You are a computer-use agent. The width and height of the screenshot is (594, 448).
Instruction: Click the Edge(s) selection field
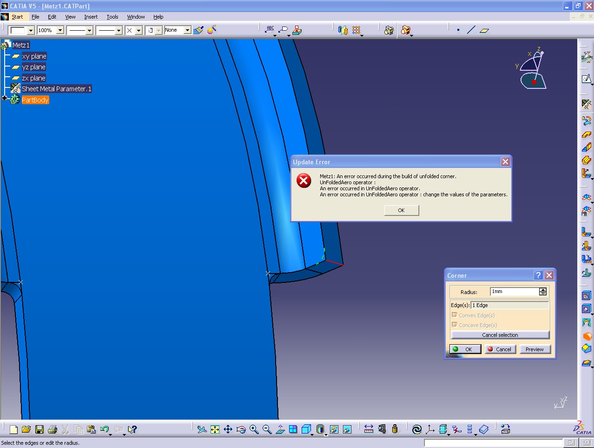coord(510,305)
